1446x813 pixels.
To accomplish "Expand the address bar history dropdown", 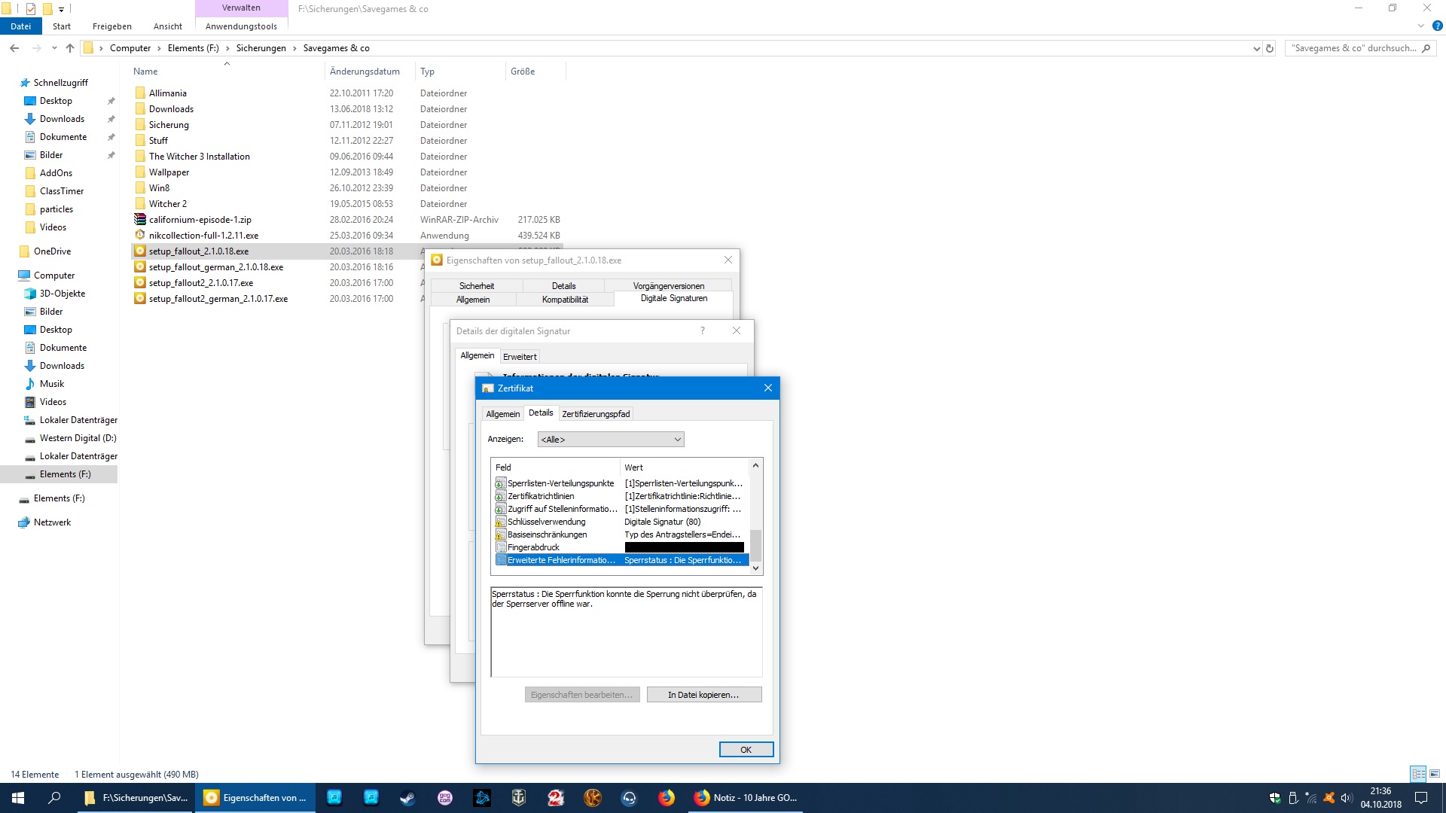I will [1255, 48].
